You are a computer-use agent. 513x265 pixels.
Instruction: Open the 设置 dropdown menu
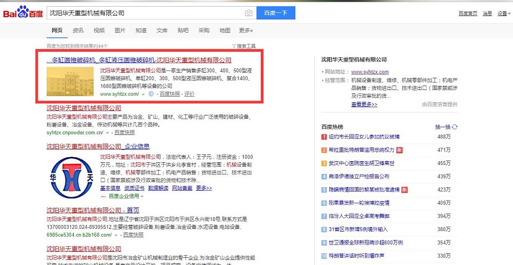(504, 13)
